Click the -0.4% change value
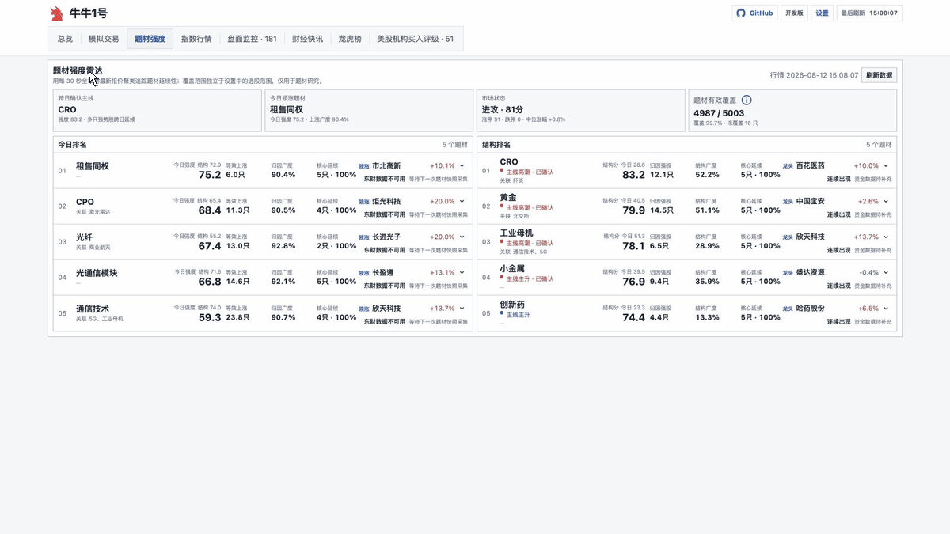The height and width of the screenshot is (534, 950). pyautogui.click(x=869, y=273)
